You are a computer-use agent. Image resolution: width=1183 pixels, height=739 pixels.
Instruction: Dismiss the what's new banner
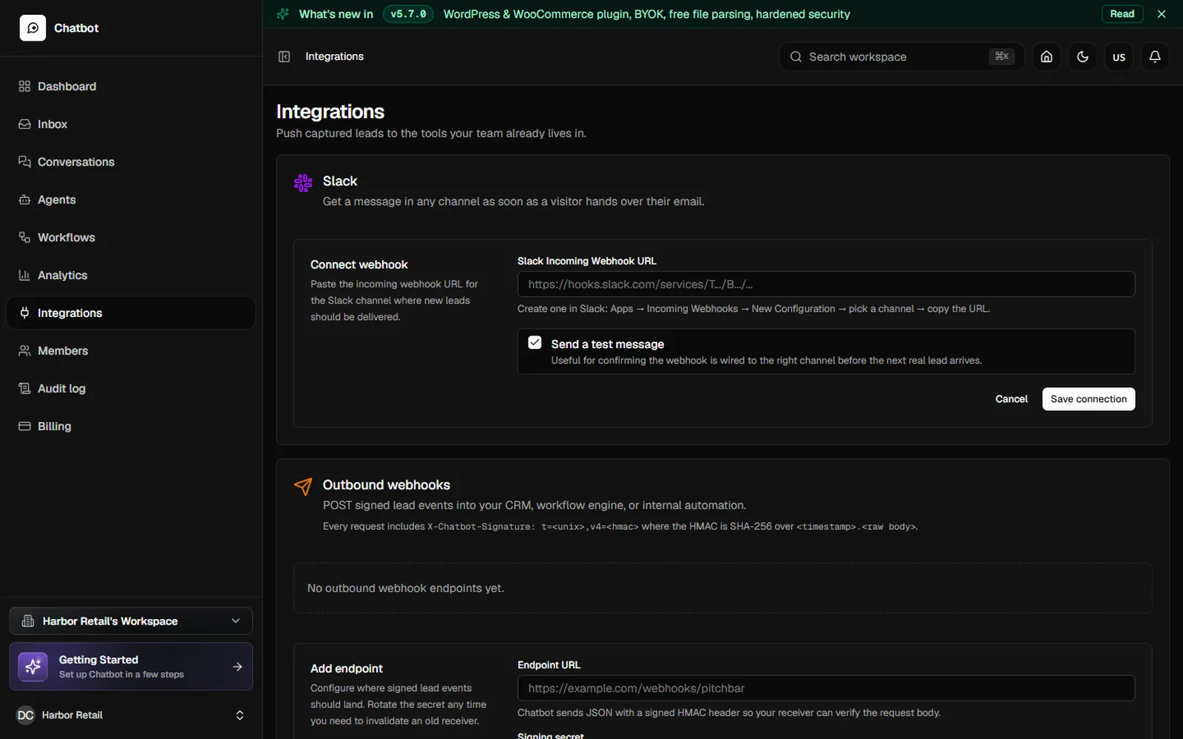(1162, 14)
